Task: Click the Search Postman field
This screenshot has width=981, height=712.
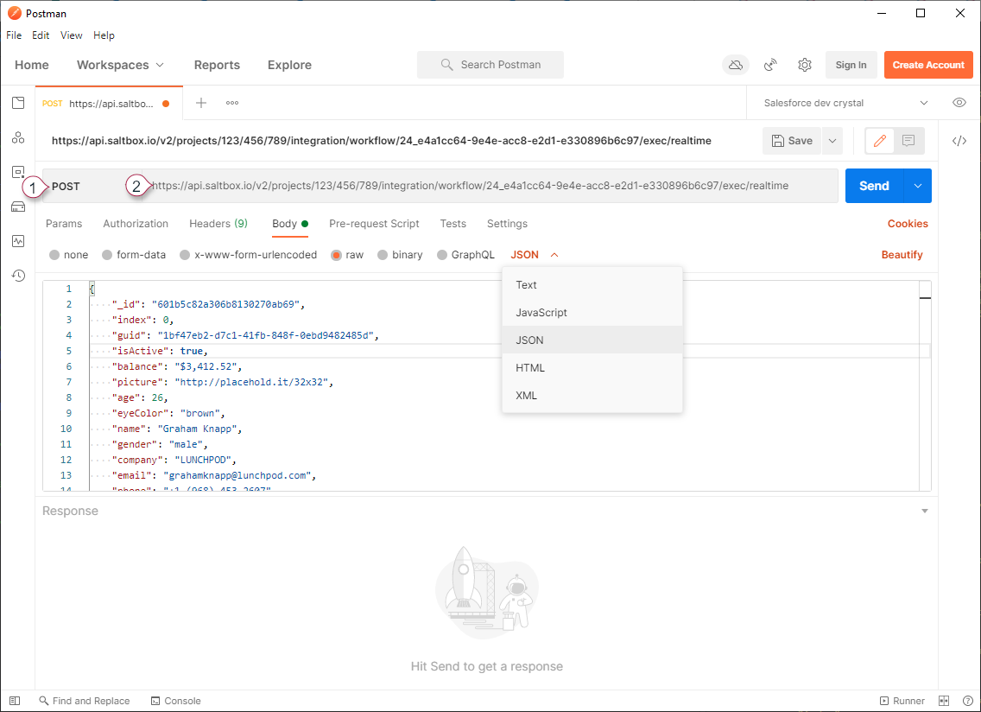Action: [x=490, y=65]
